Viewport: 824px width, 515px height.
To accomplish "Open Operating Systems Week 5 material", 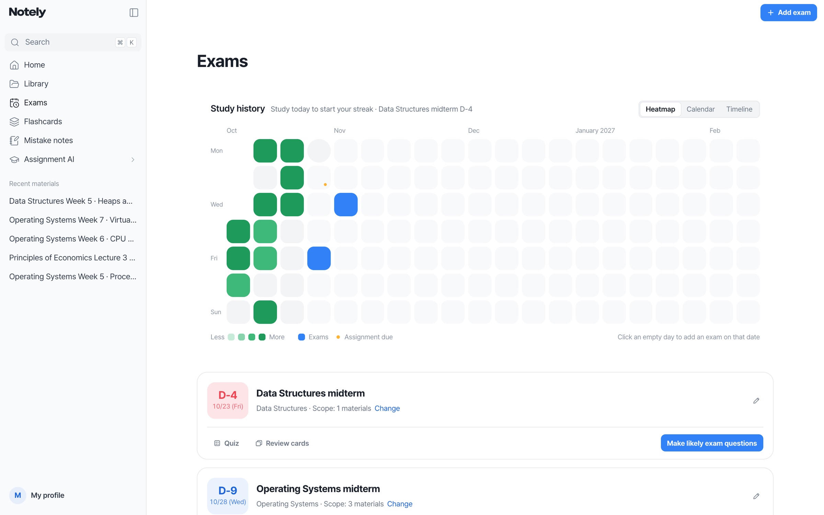I will (73, 277).
